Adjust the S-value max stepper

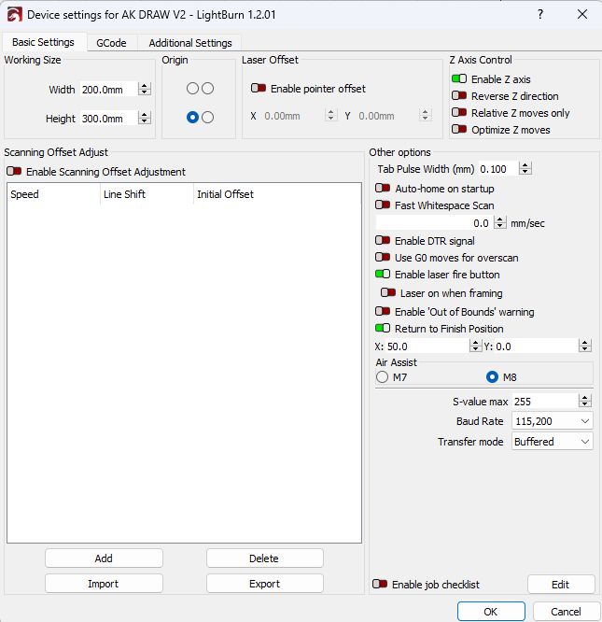(584, 402)
